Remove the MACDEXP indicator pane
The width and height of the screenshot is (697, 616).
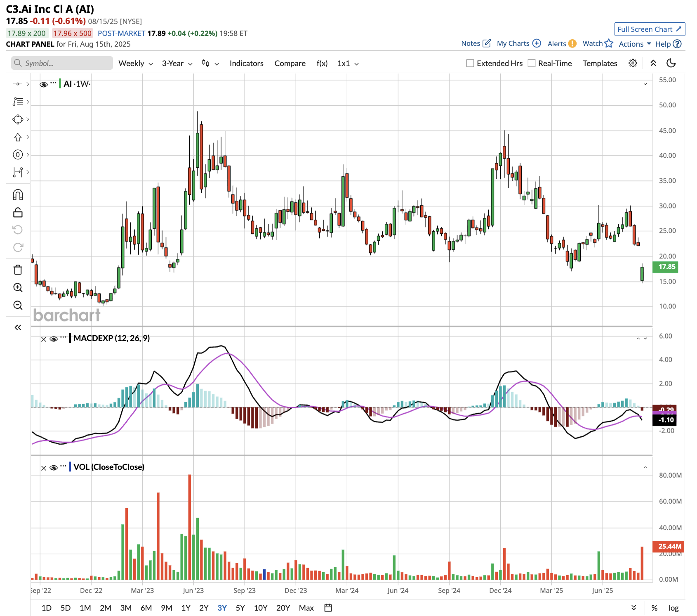point(44,339)
